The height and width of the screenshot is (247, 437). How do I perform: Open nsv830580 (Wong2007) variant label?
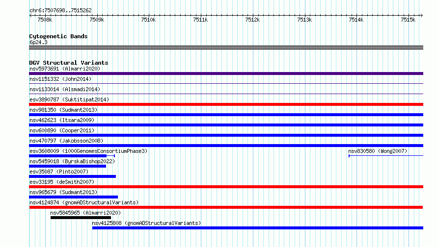(x=378, y=151)
